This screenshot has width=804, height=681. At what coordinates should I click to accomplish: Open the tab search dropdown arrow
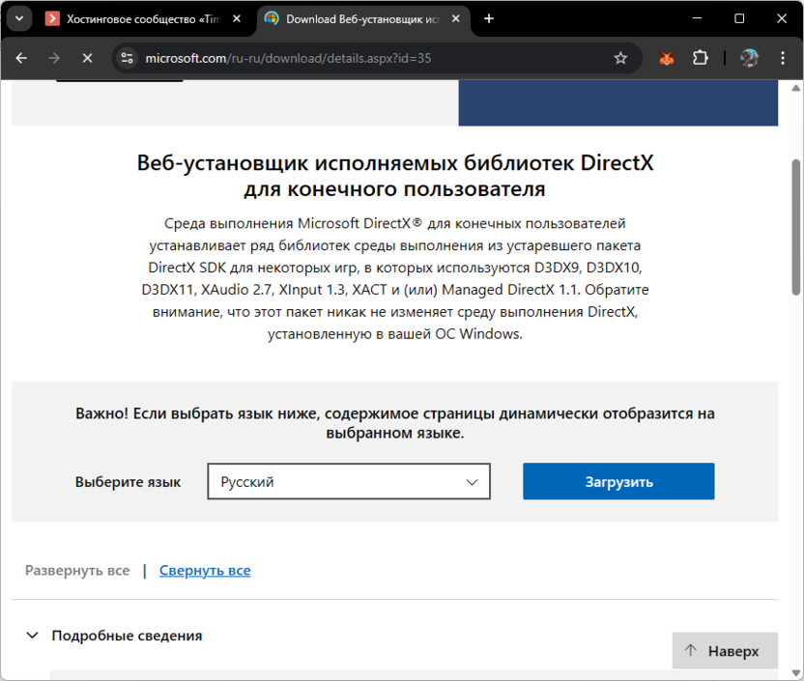coord(18,18)
